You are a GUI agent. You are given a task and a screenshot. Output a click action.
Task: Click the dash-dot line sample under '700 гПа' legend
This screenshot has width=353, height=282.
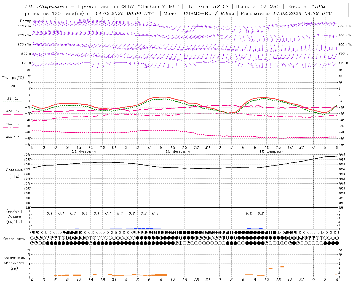[x=12, y=128]
